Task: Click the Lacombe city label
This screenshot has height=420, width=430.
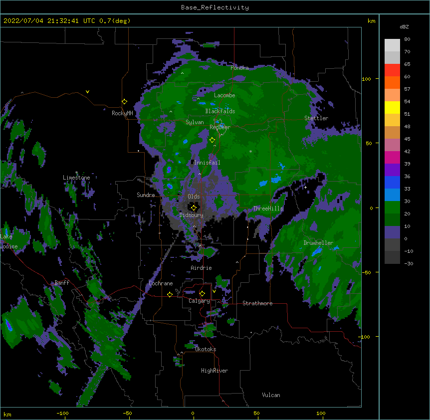Action: pyautogui.click(x=224, y=95)
